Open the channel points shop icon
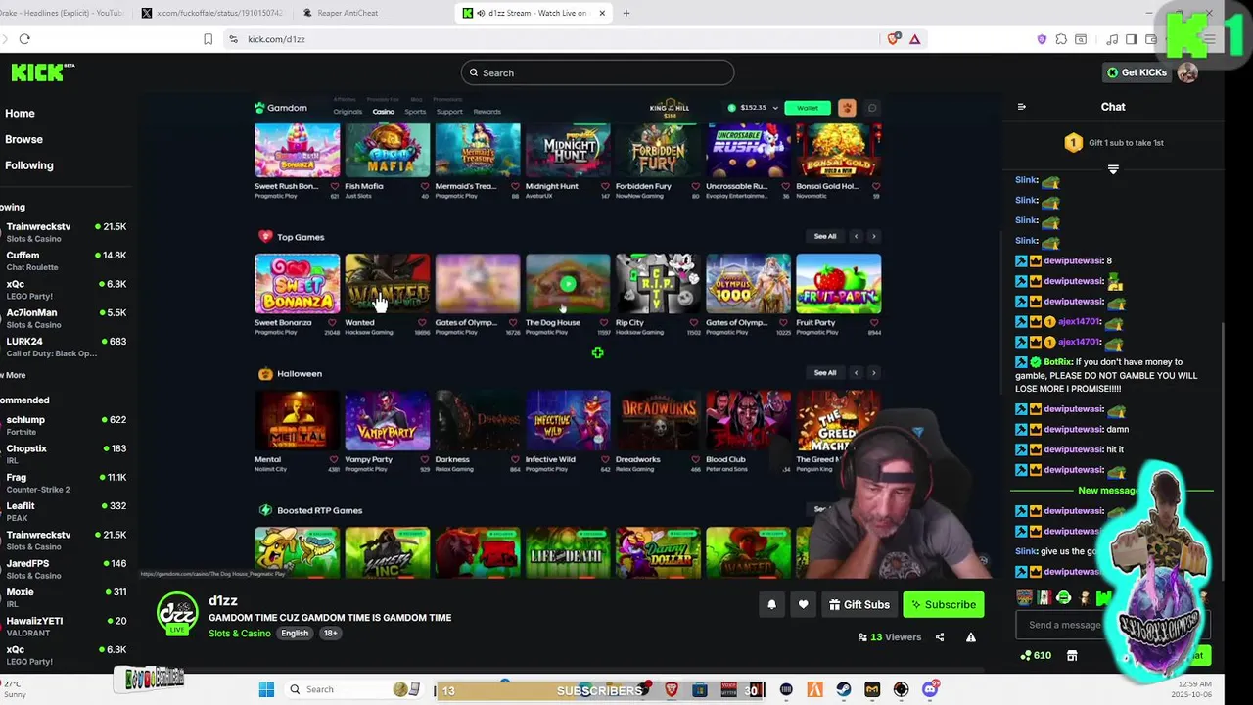Image resolution: width=1253 pixels, height=705 pixels. tap(1072, 655)
